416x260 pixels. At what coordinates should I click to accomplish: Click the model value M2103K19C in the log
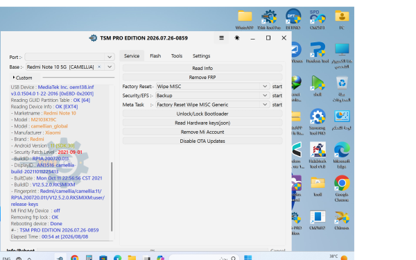(x=44, y=120)
